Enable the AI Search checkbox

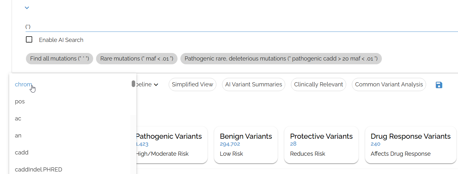point(29,40)
